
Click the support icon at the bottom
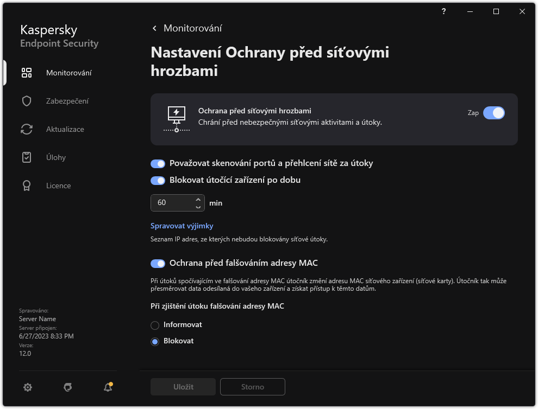(x=67, y=387)
